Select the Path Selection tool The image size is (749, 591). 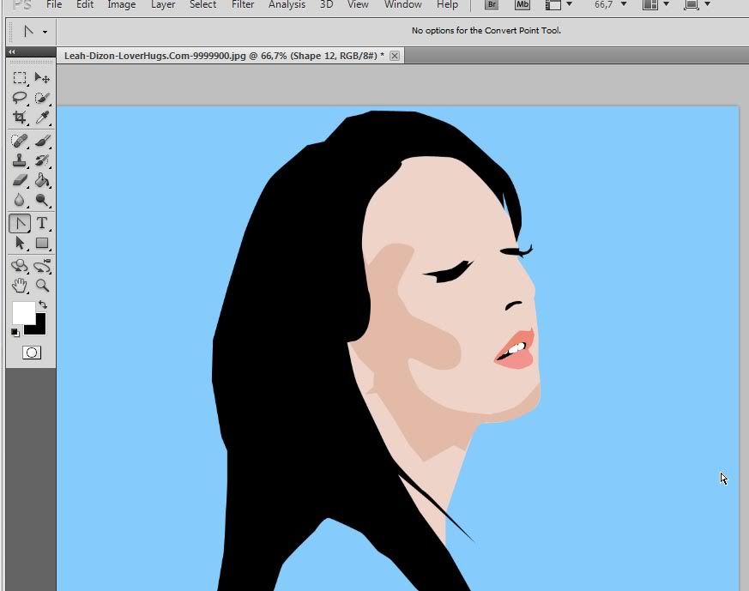pyautogui.click(x=20, y=243)
